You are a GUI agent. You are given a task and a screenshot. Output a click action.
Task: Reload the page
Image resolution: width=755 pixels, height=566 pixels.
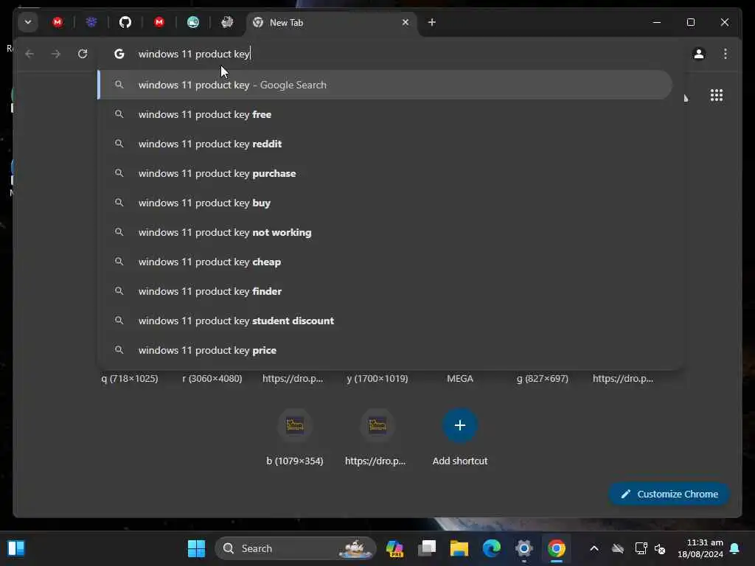click(83, 54)
